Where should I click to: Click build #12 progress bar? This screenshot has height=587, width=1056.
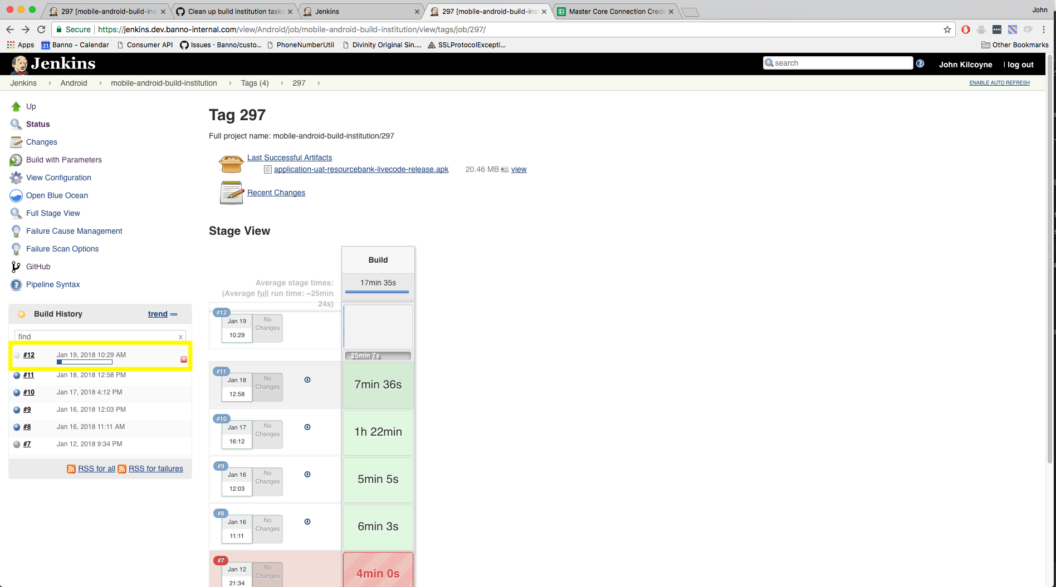(85, 362)
